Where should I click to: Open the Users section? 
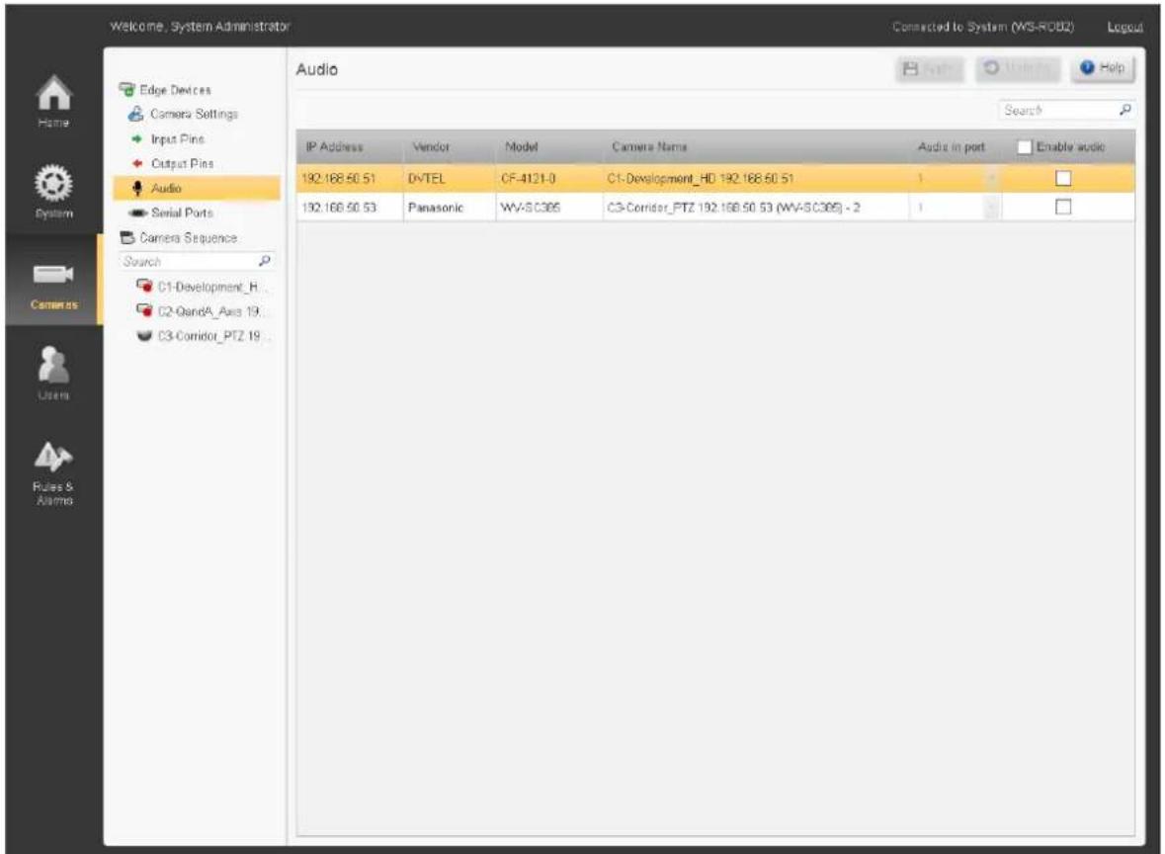pyautogui.click(x=53, y=373)
